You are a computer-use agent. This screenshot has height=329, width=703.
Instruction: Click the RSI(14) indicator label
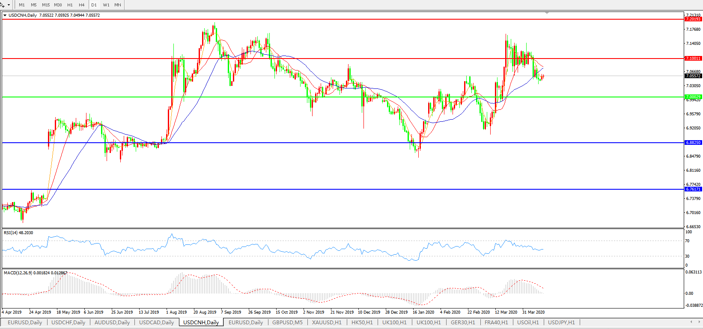coord(18,233)
